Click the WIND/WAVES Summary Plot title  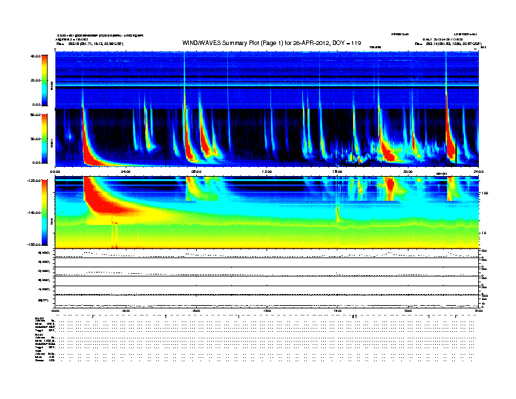tap(272, 43)
